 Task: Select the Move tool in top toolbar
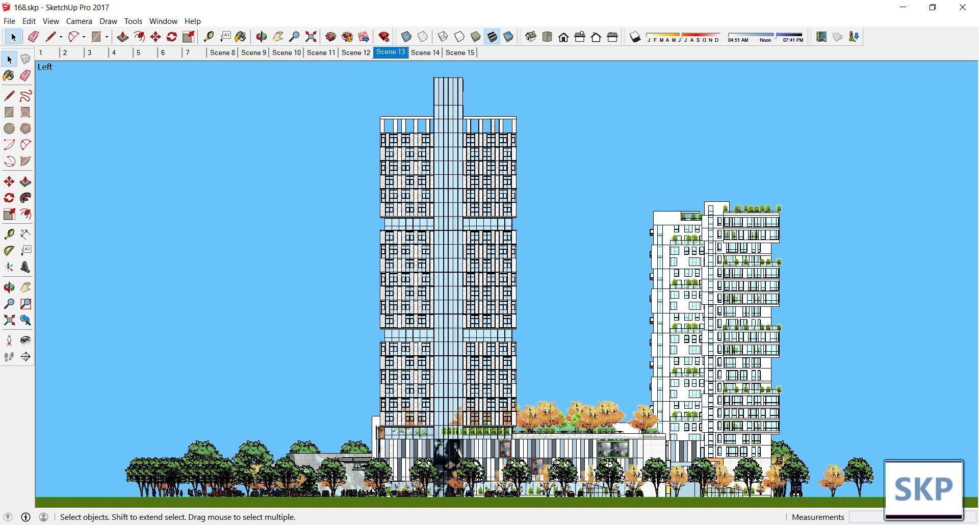[x=156, y=37]
